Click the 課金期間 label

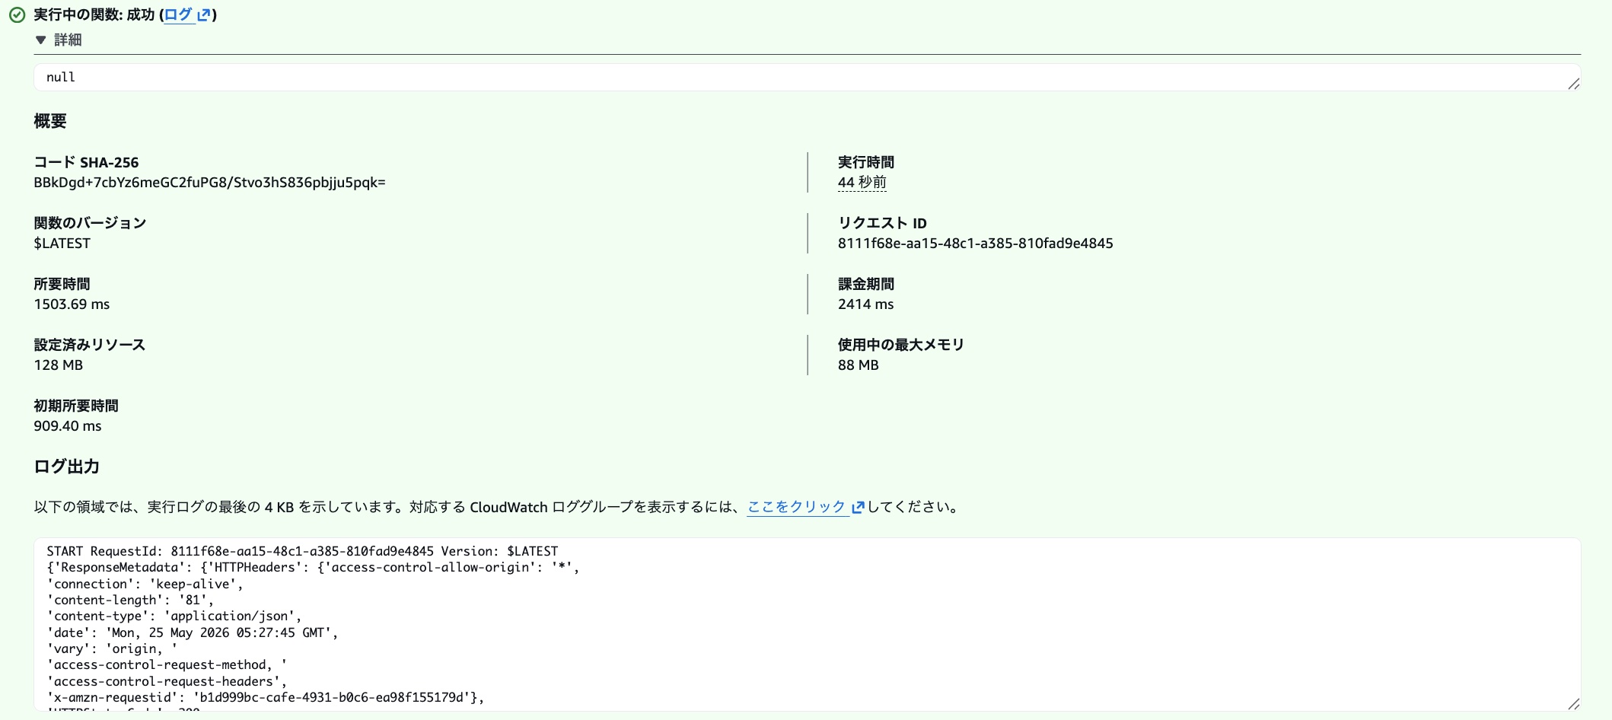(x=866, y=284)
